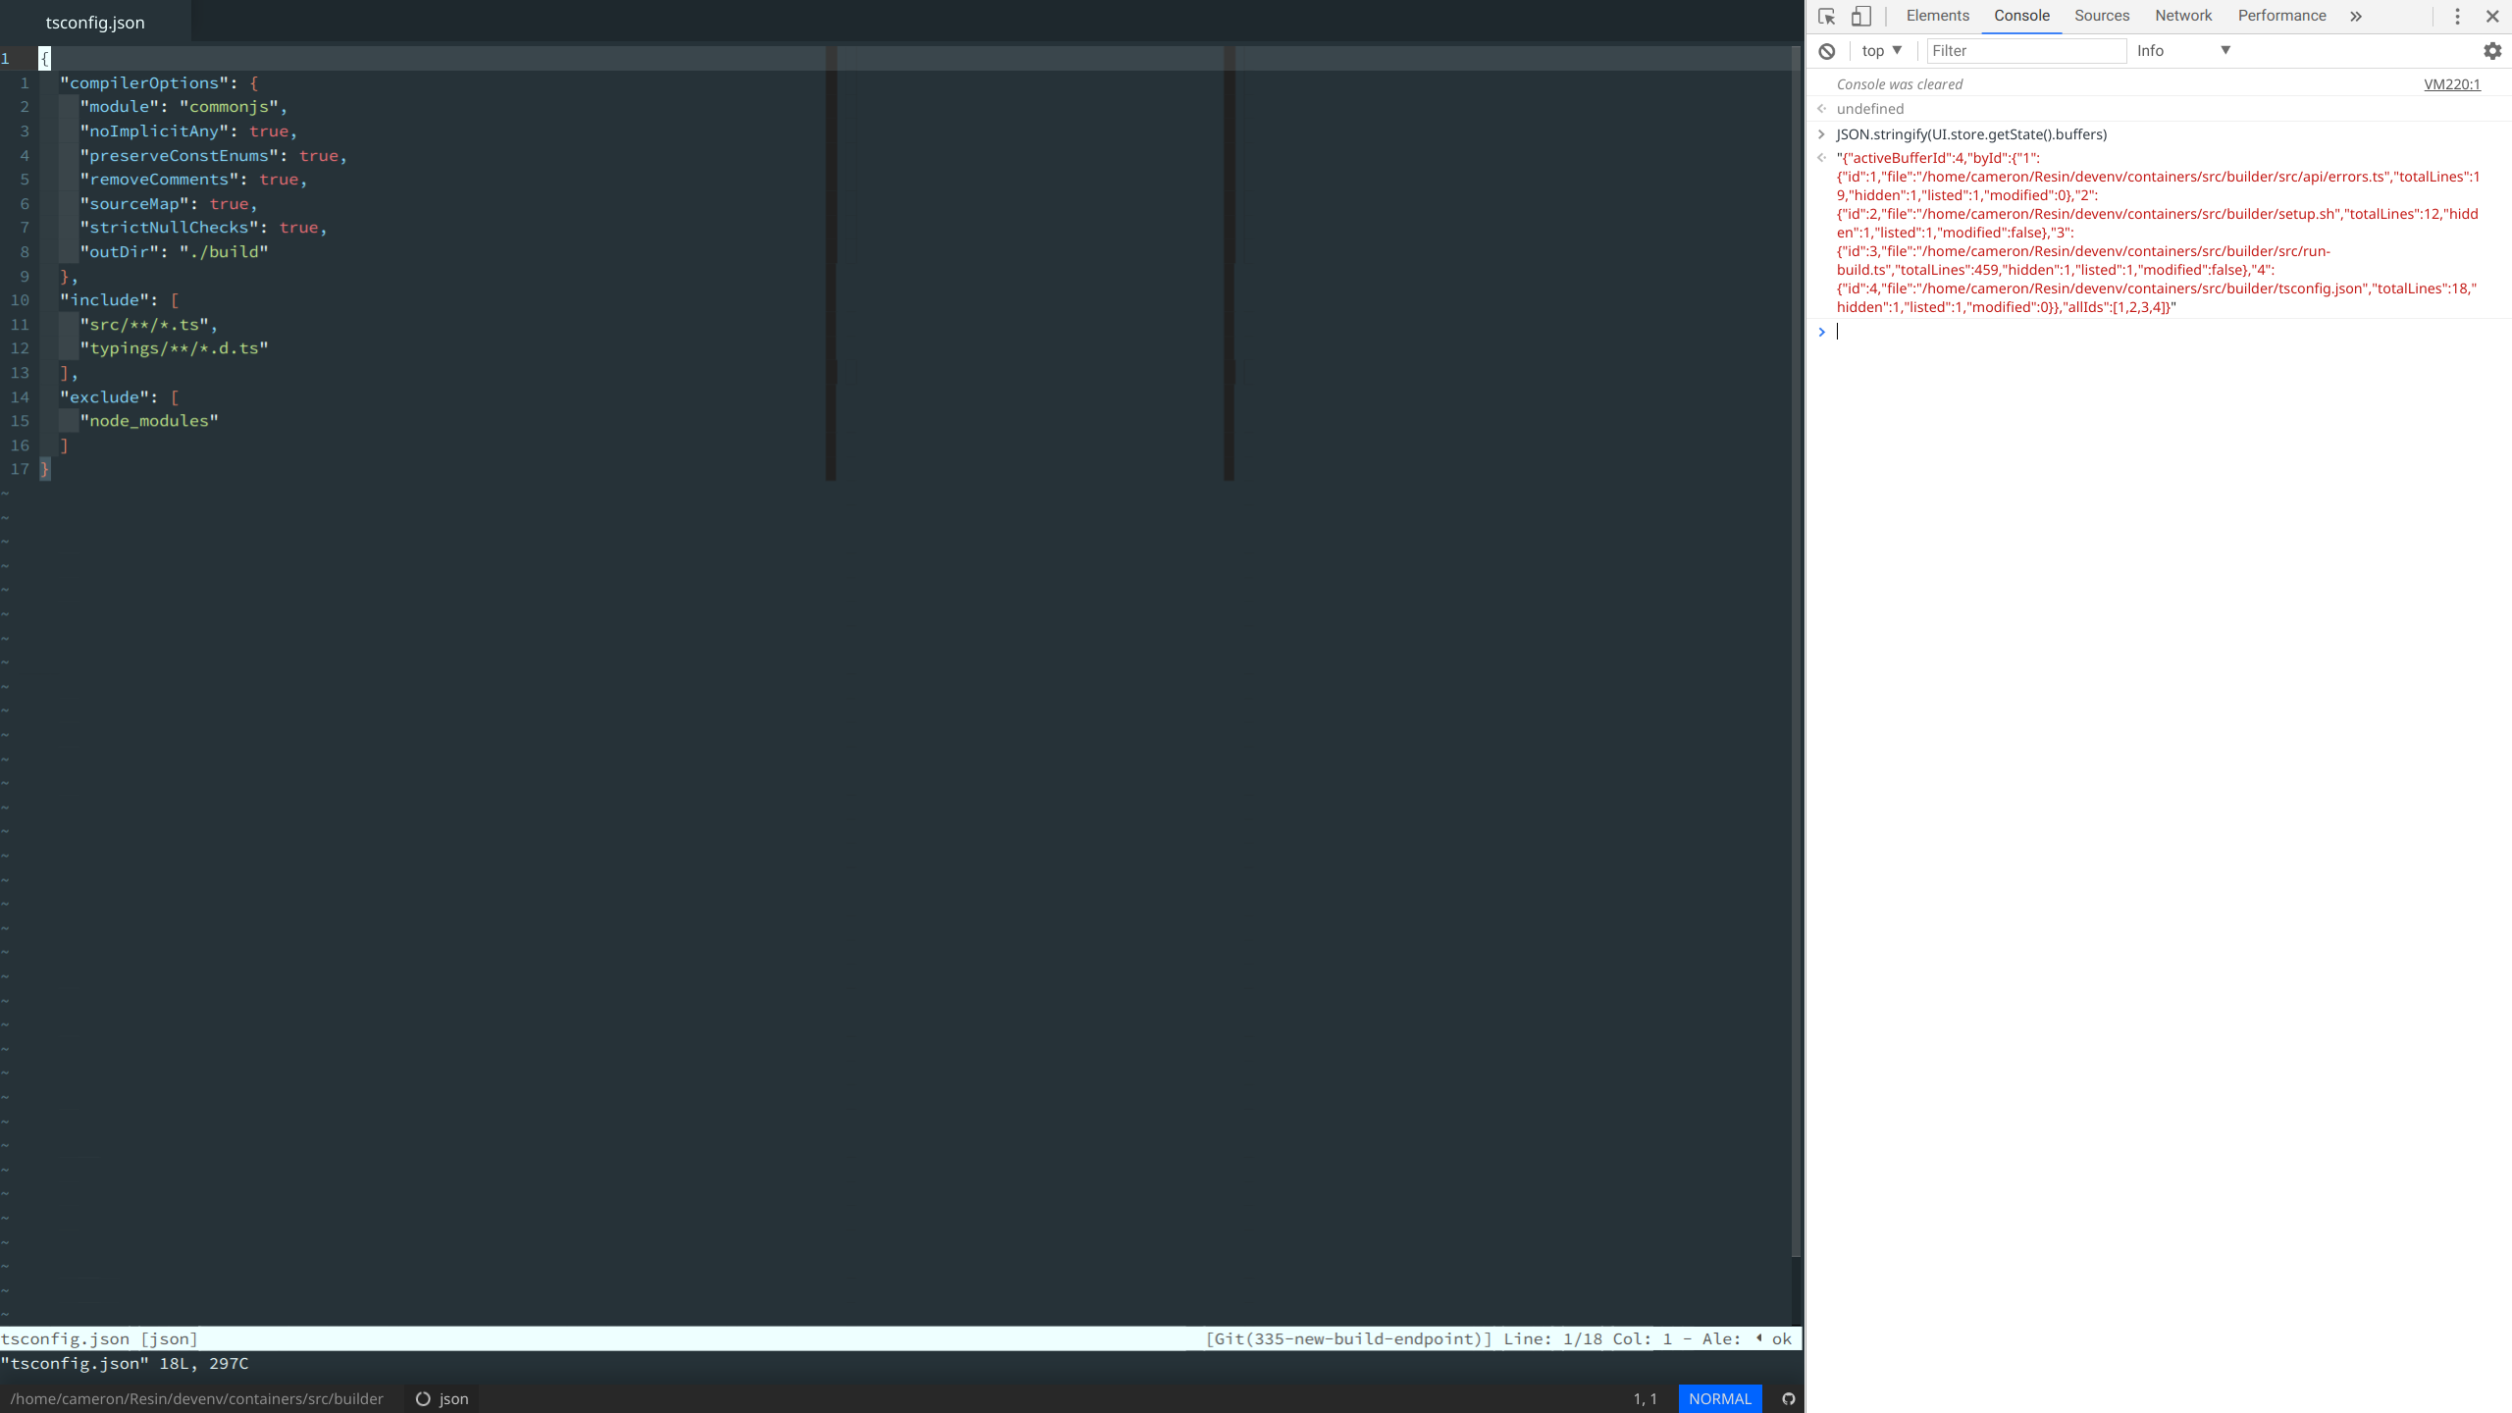2512x1413 pixels.
Task: Open console settings gear icon
Action: [x=2491, y=51]
